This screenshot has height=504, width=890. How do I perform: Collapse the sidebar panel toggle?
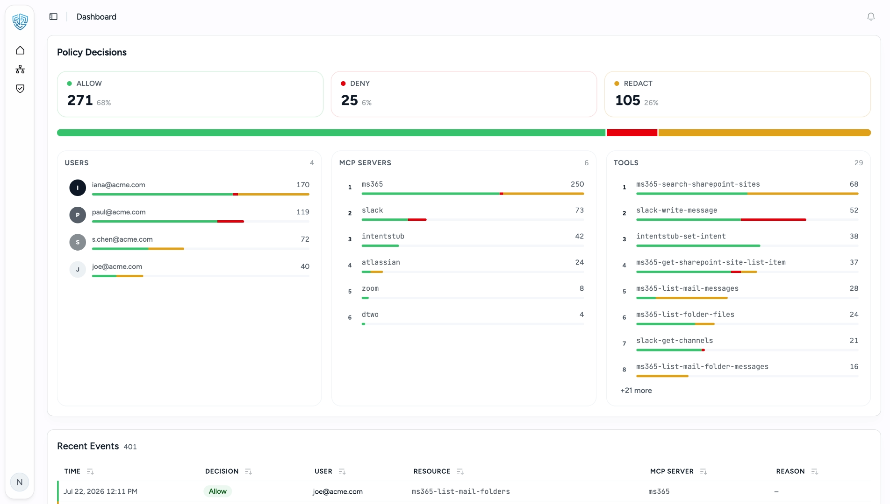pos(53,17)
